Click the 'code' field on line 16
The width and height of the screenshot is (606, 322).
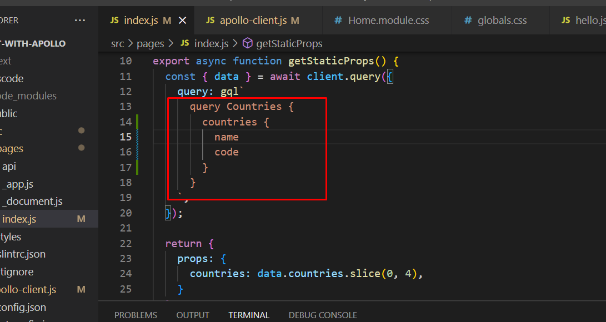click(227, 152)
